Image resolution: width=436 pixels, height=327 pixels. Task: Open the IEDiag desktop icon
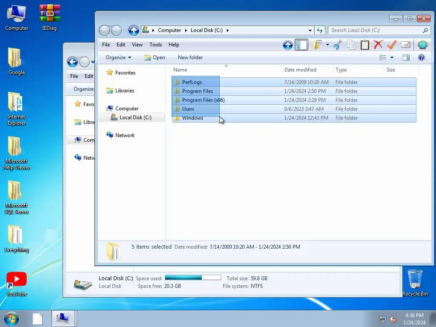click(x=49, y=17)
